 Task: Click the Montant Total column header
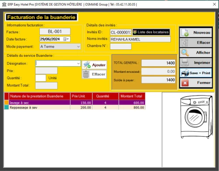(x=132, y=96)
